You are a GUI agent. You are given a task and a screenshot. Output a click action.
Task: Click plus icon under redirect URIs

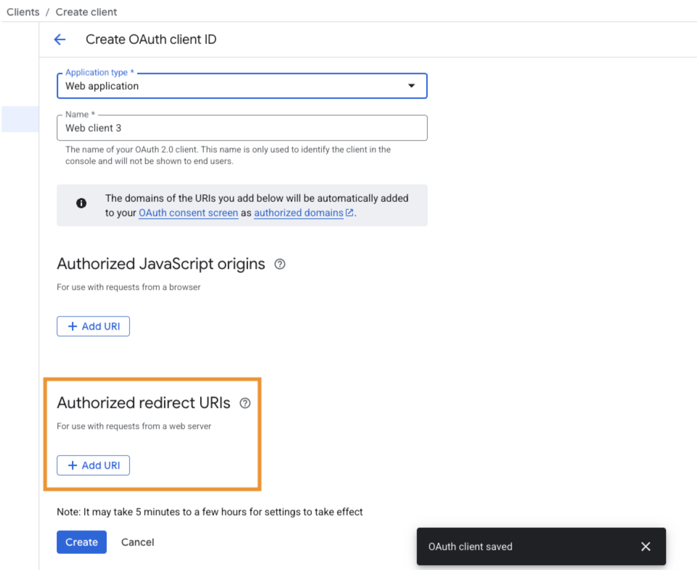point(73,465)
